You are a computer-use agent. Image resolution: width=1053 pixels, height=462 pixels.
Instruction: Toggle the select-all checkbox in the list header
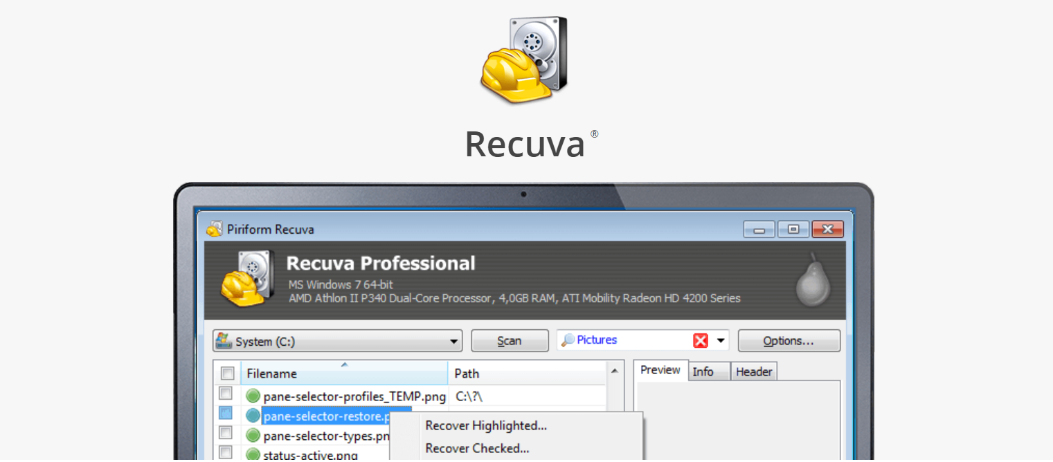pos(227,373)
